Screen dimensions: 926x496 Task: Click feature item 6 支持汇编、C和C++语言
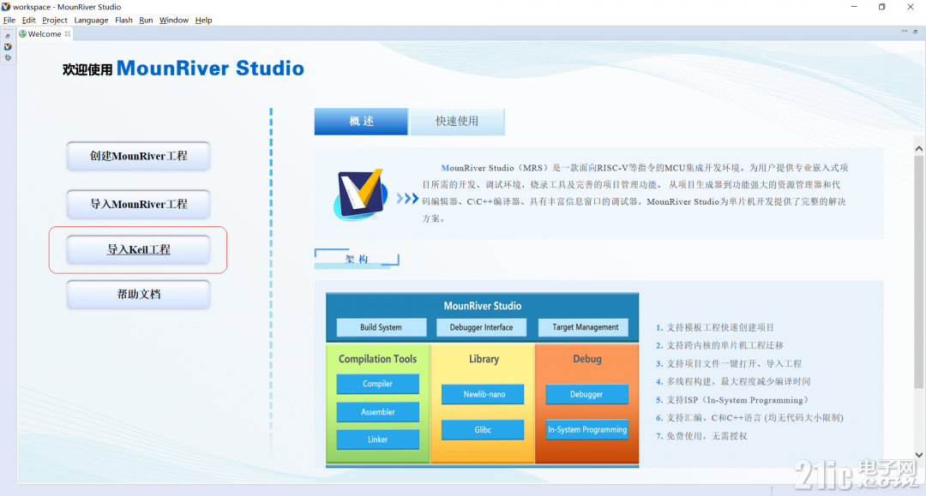point(749,418)
